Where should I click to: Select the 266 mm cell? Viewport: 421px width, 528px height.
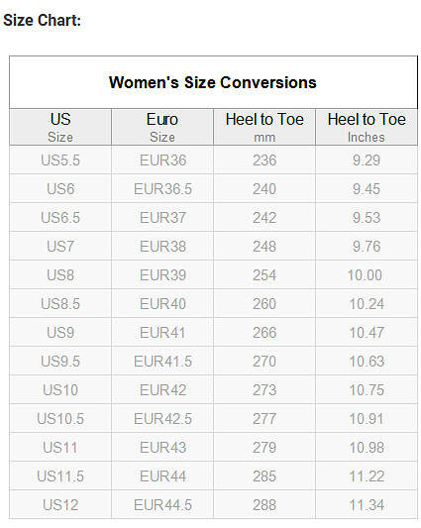[x=264, y=333]
